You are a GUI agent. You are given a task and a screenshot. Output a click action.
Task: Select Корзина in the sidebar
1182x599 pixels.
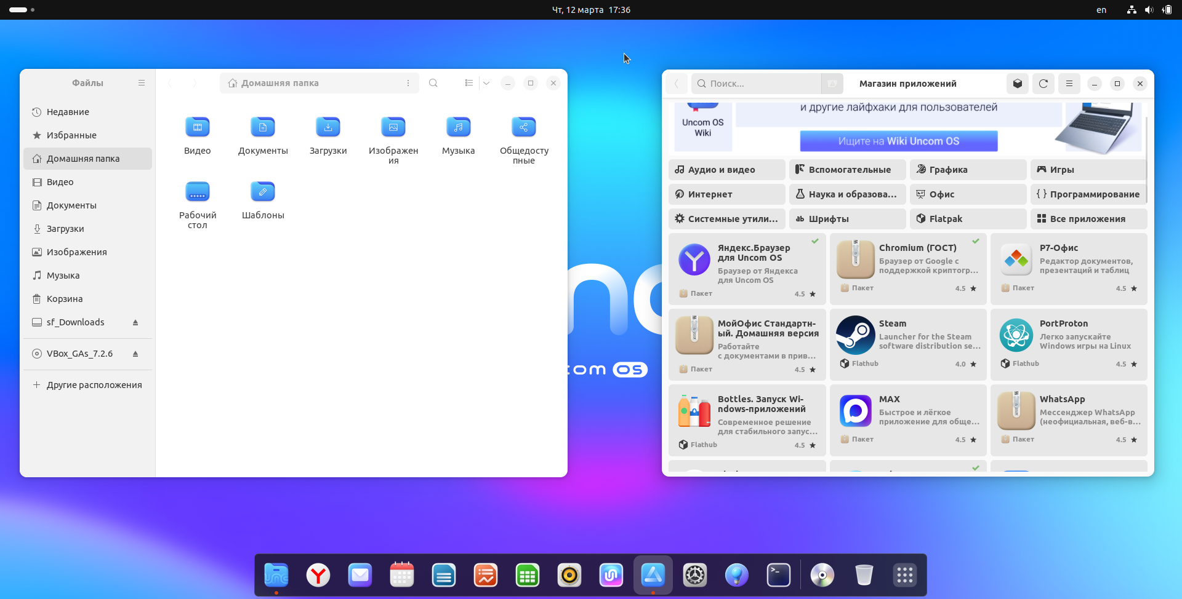coord(65,299)
